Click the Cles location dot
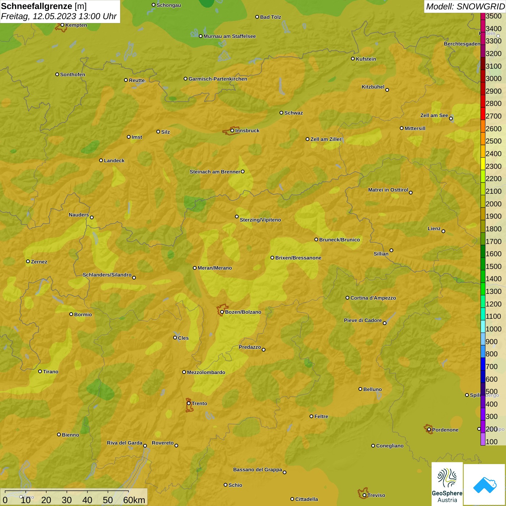 (175, 338)
